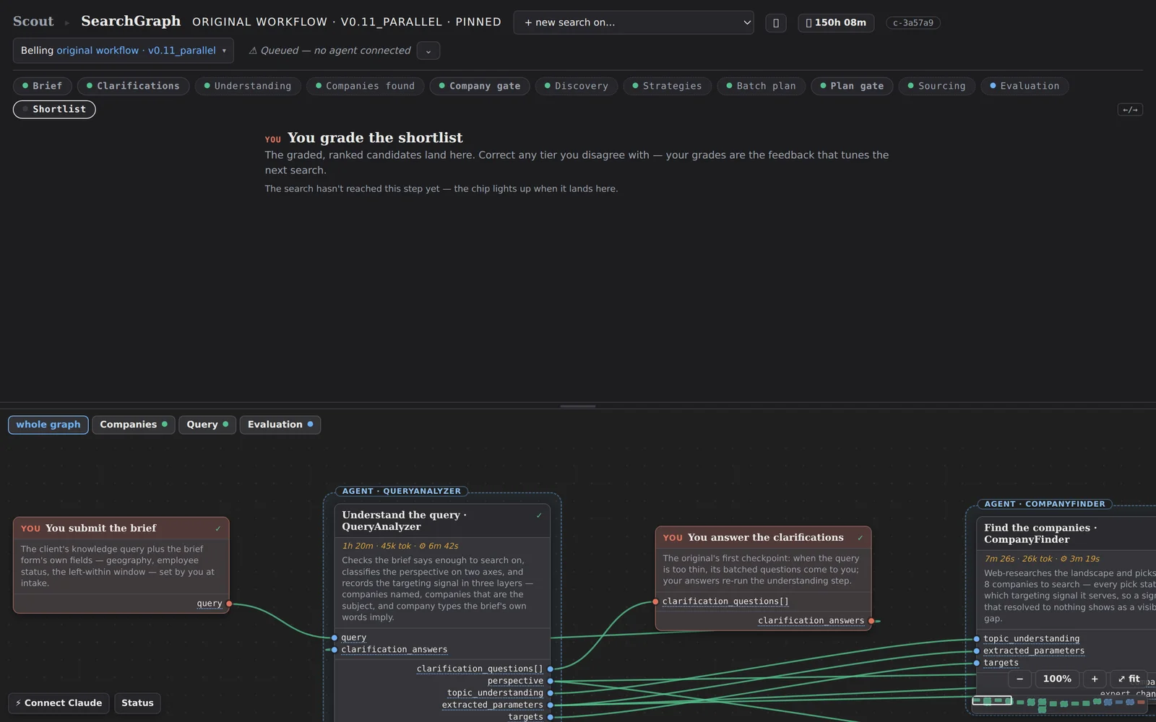This screenshot has width=1156, height=722.
Task: Click checkmark on 'Understand the query' node
Action: [x=539, y=516]
